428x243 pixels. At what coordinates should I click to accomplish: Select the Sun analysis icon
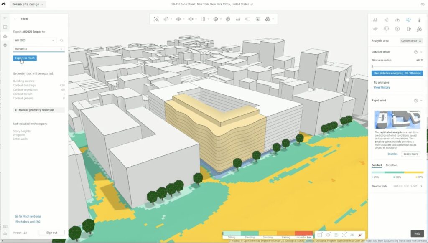[385, 20]
